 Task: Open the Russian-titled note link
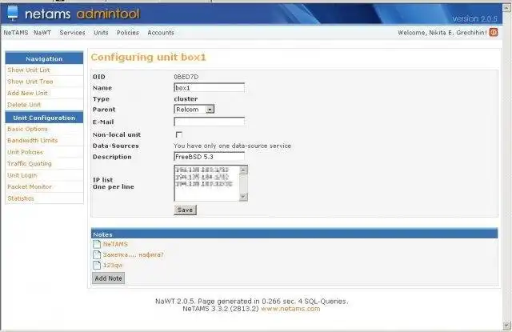tap(134, 254)
